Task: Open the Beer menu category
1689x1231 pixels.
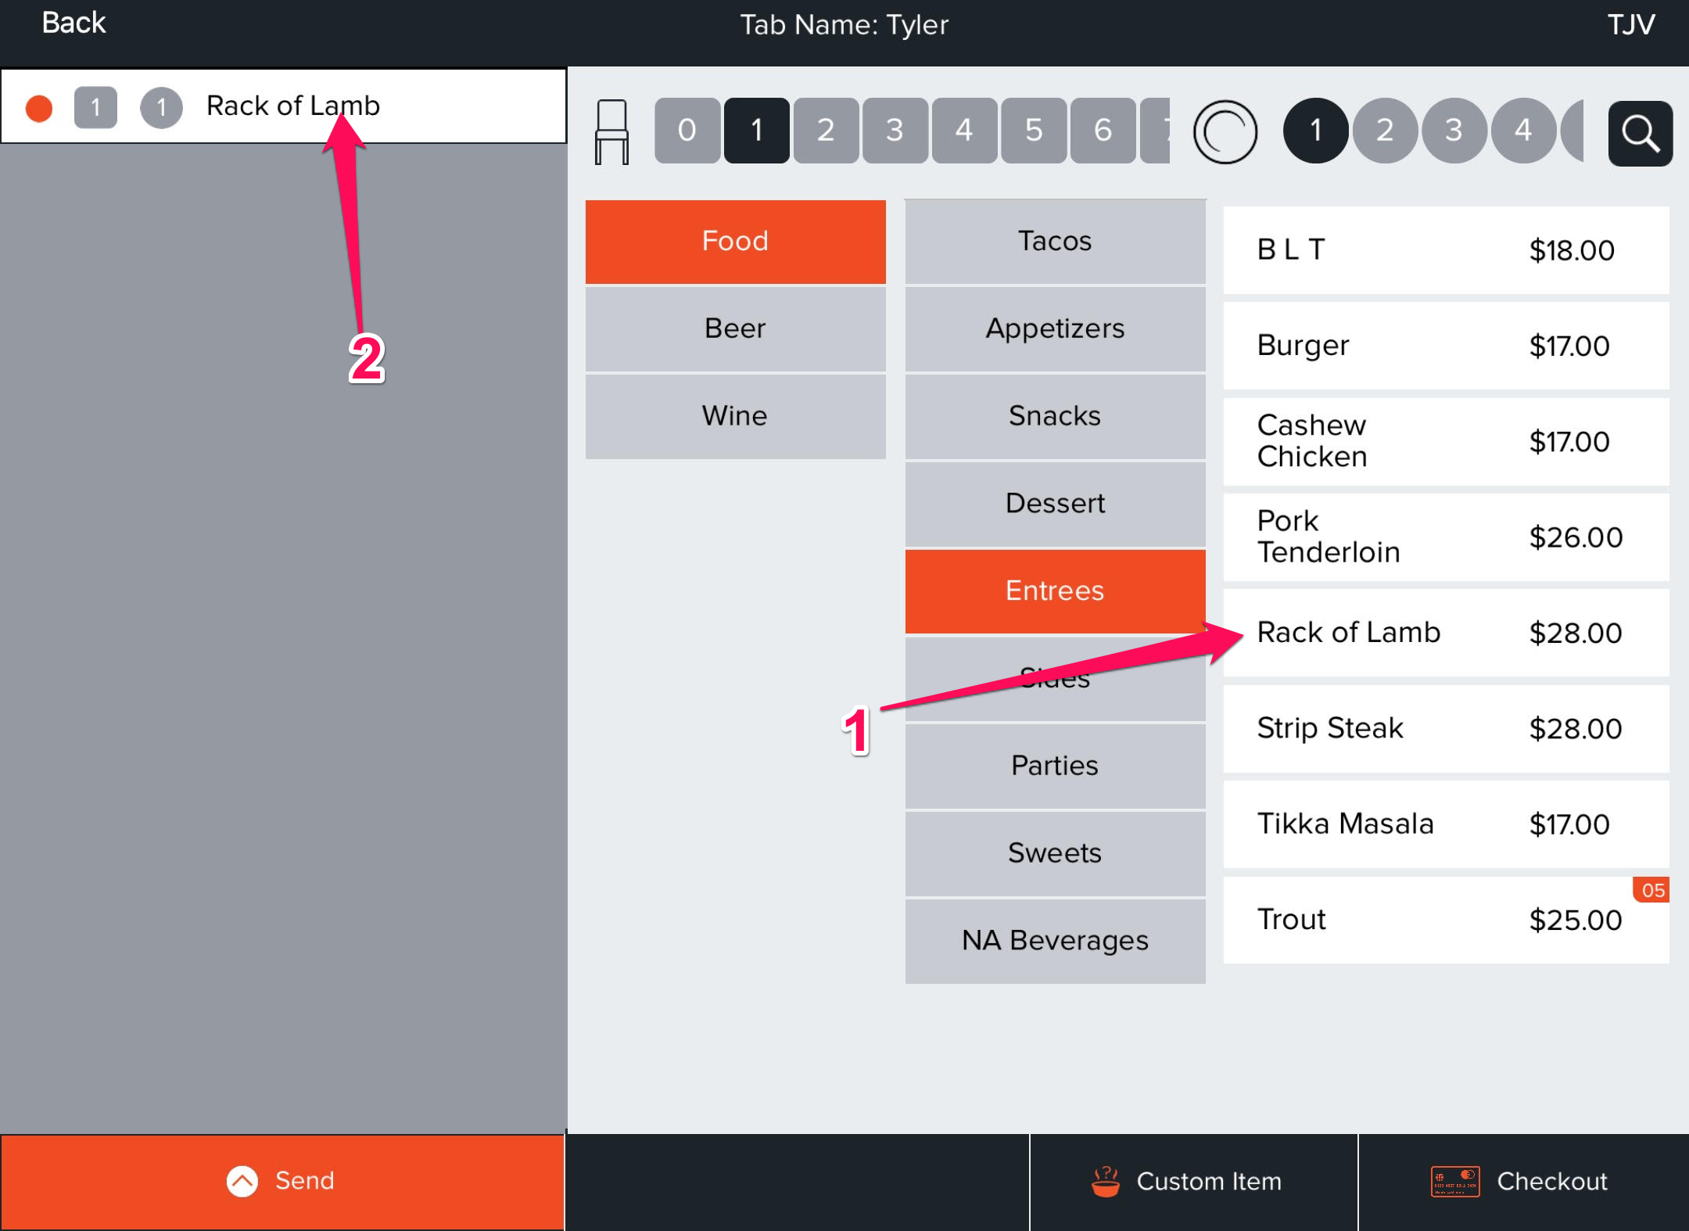Action: 735,328
